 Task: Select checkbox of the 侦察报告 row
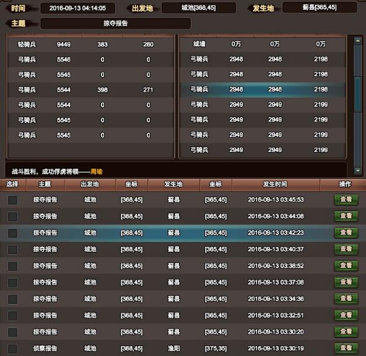(x=12, y=349)
